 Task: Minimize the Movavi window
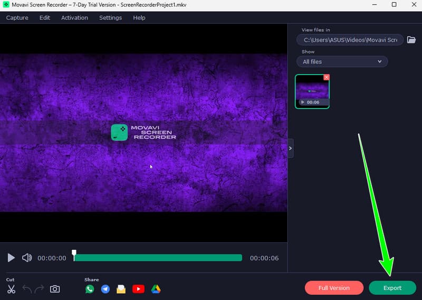coord(375,5)
